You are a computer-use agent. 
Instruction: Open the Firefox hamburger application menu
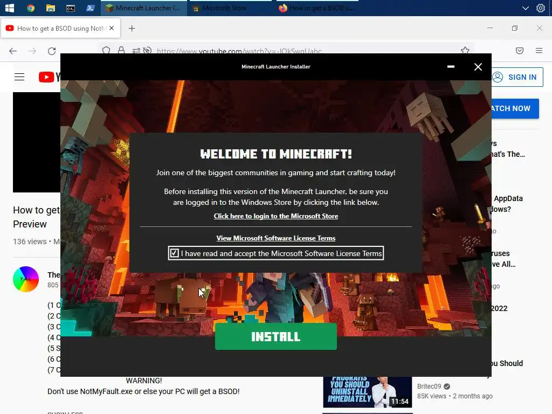[539, 51]
